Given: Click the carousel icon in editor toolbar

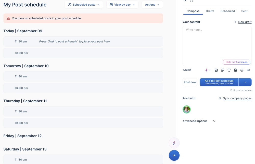Looking at the screenshot, I should coord(223,70).
